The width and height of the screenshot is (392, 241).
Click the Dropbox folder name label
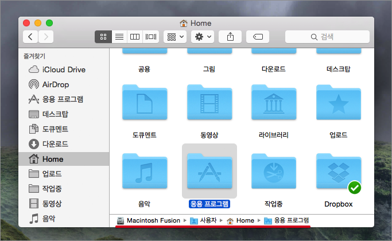click(x=339, y=204)
